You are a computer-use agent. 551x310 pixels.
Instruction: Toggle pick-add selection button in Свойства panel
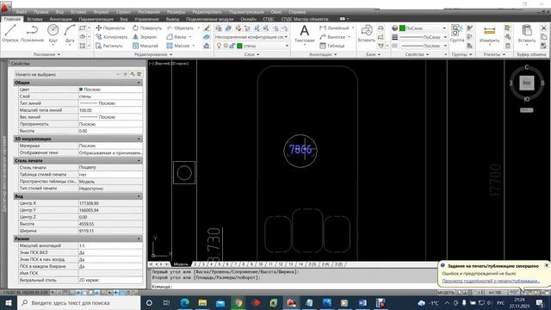(126, 74)
